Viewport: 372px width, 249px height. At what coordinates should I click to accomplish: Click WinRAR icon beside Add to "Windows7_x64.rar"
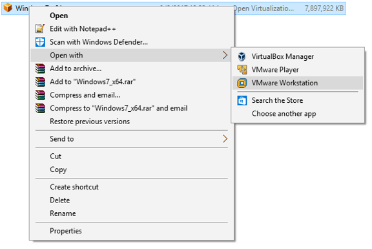click(40, 82)
